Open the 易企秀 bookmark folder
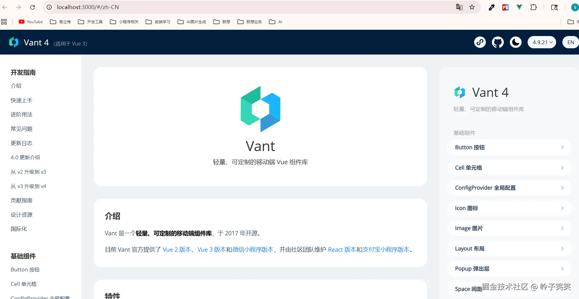579x299 pixels. (x=60, y=22)
